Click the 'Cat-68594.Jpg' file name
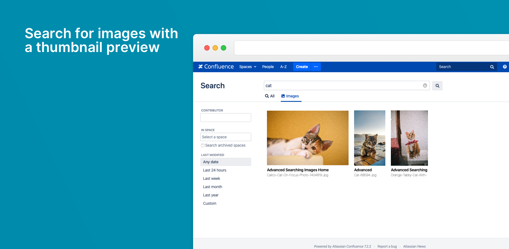The height and width of the screenshot is (249, 509). 365,175
